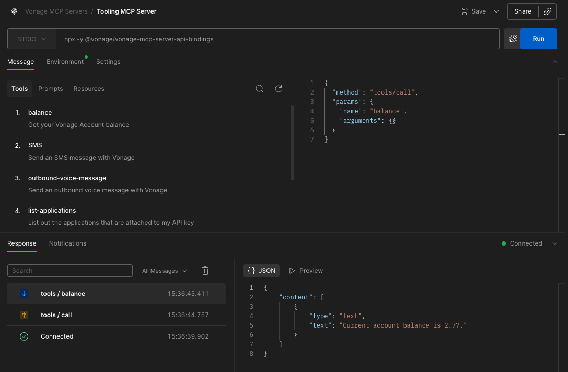The height and width of the screenshot is (372, 568).
Task: Switch the response view to Preview
Action: [306, 270]
